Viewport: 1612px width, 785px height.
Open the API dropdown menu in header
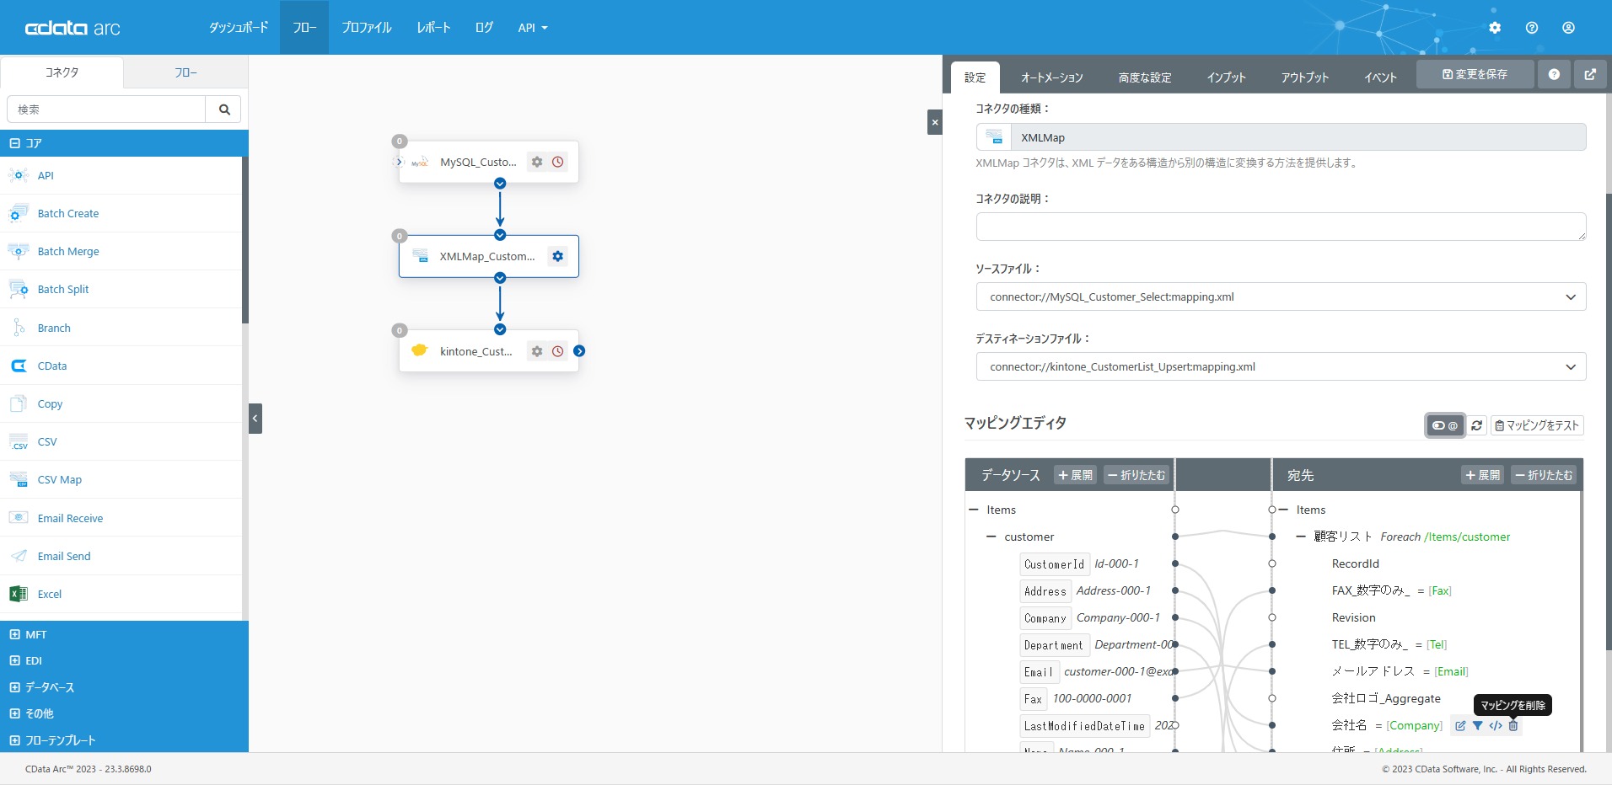[x=533, y=28]
